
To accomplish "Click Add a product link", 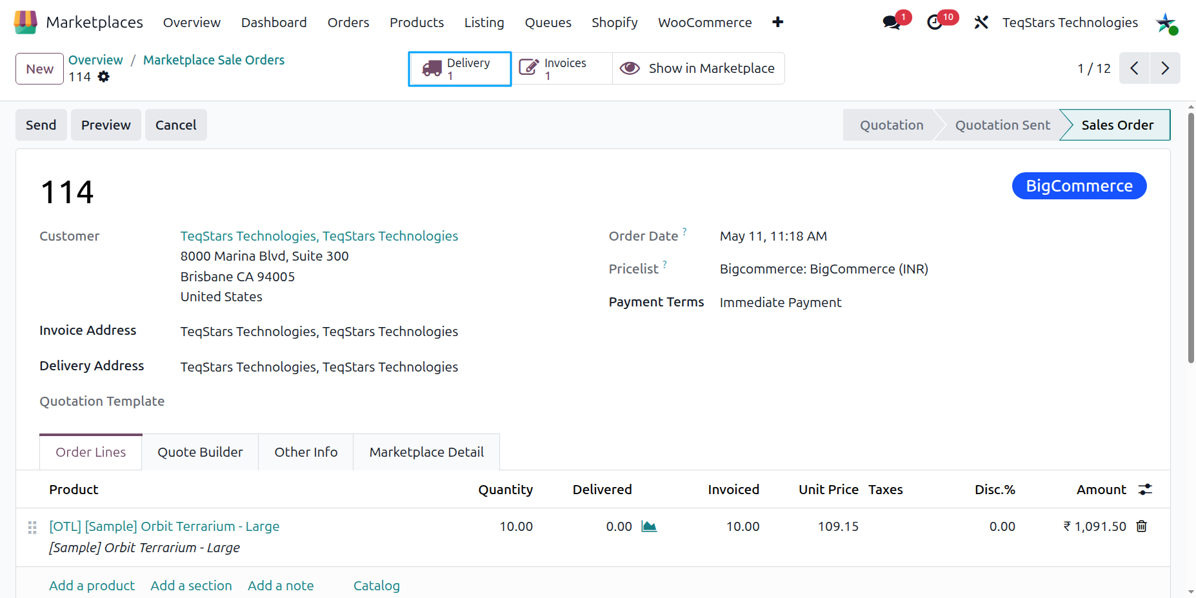I will [92, 586].
